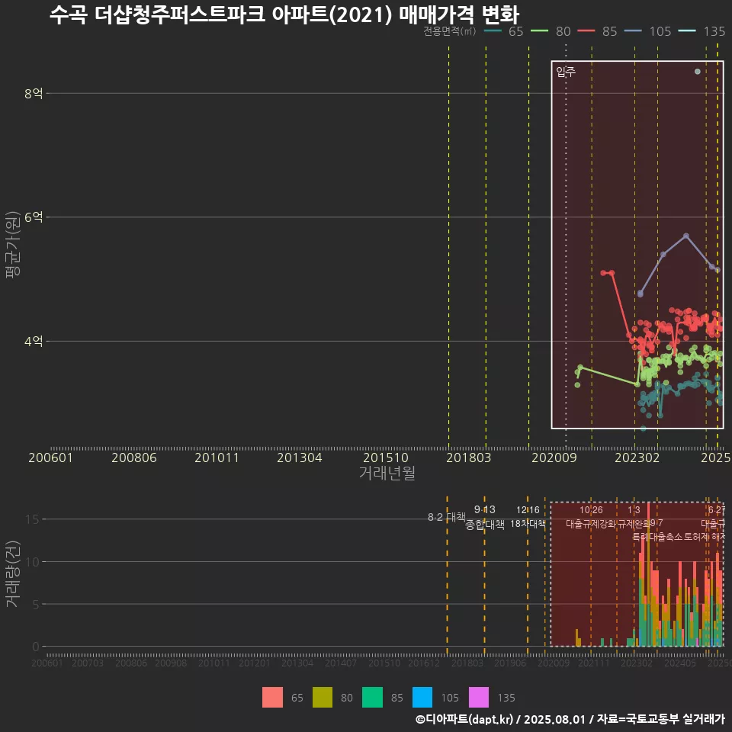
Task: Click the 202111 label on the volume chart axis
Action: tap(594, 663)
